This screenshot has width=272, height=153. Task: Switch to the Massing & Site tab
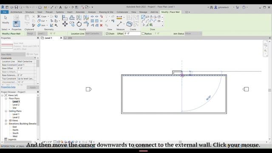(x=106, y=12)
